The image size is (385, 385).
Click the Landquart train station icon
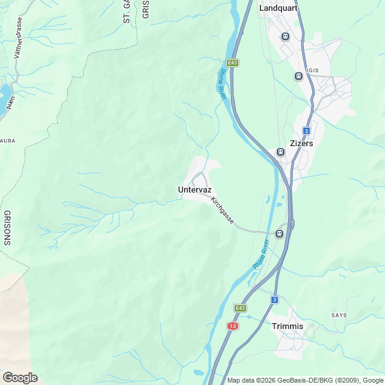[x=285, y=37]
